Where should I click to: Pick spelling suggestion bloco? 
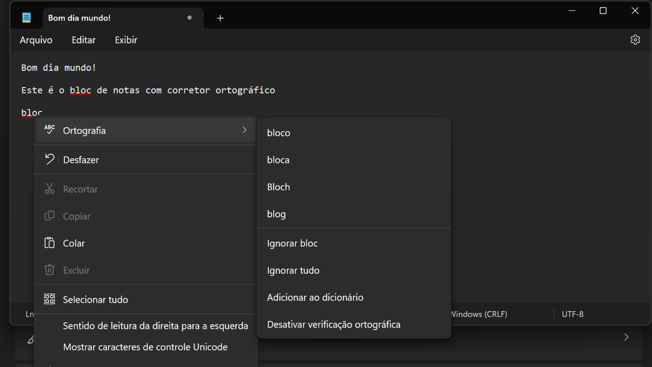click(x=354, y=133)
